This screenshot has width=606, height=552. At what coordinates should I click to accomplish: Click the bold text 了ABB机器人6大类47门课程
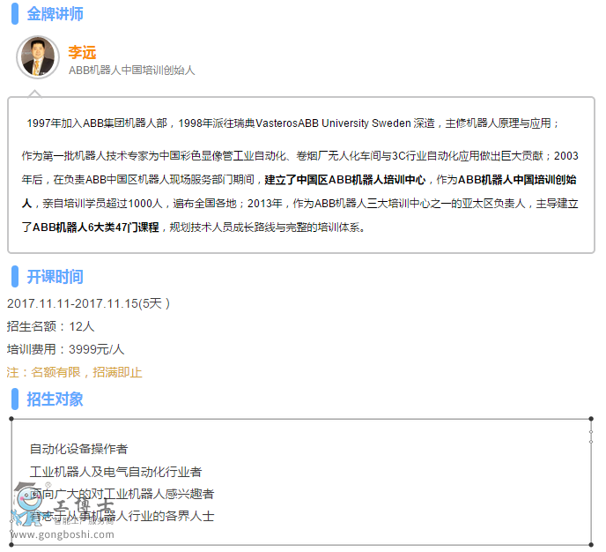point(90,227)
